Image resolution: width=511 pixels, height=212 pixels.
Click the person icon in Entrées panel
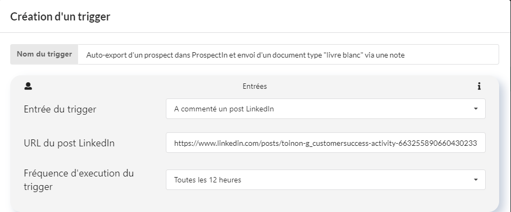point(28,86)
